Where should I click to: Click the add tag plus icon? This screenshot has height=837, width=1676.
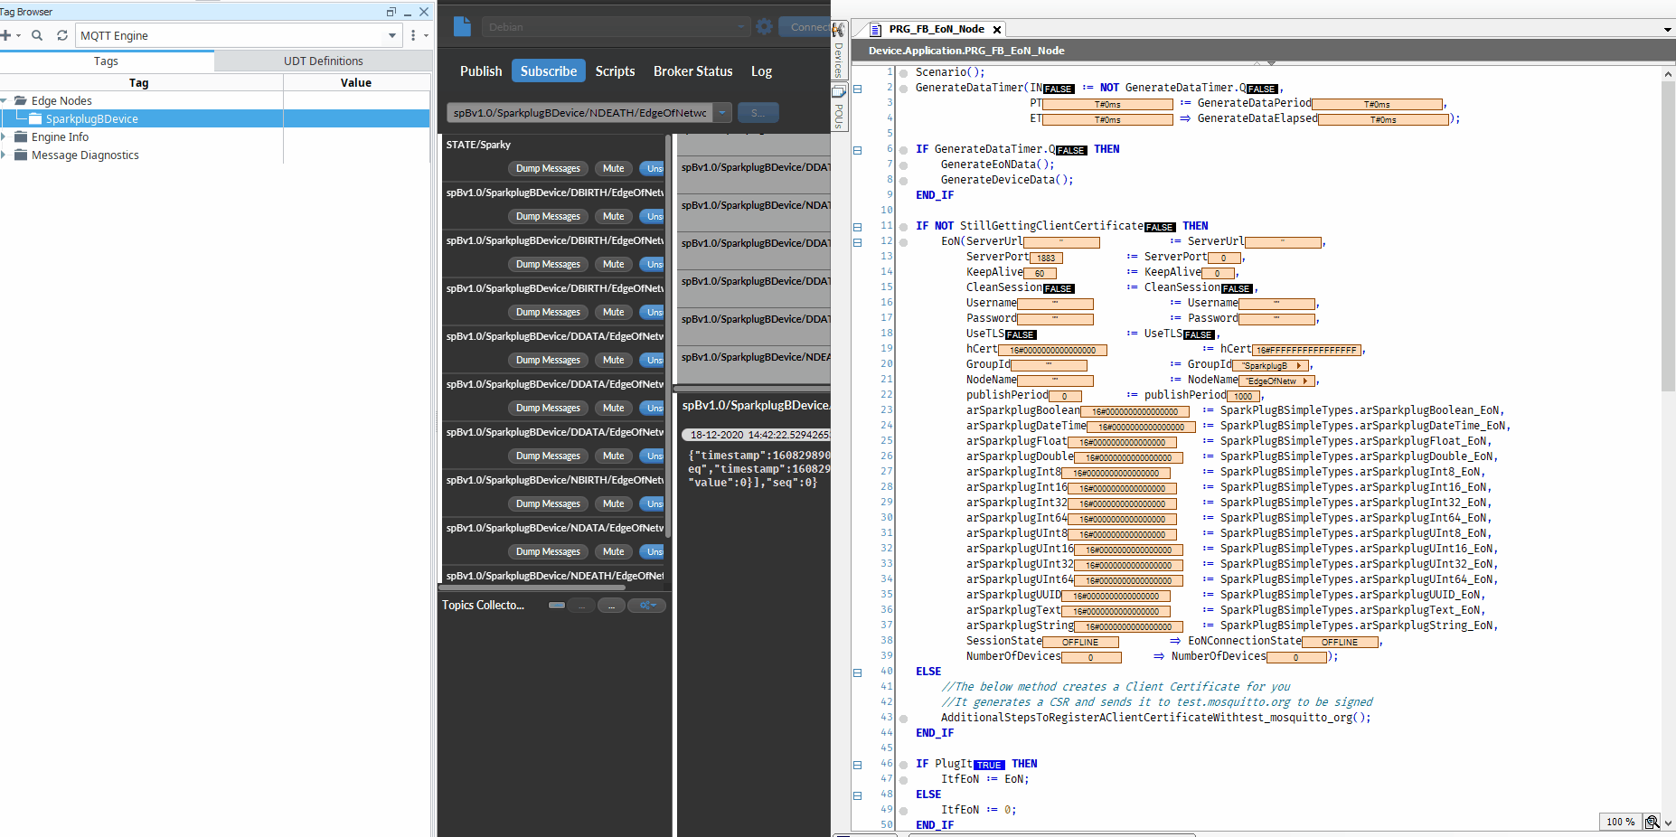[x=6, y=35]
